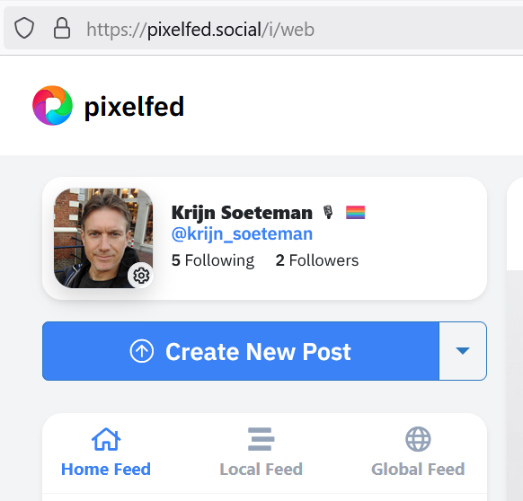Image resolution: width=523 pixels, height=501 pixels.
Task: Open the @krijn_soeteman profile link
Action: [242, 233]
